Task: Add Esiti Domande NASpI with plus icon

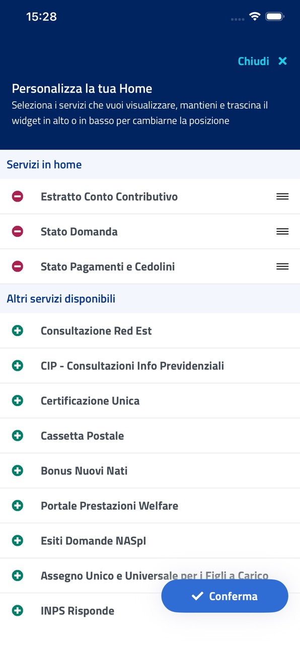Action: pos(18,541)
